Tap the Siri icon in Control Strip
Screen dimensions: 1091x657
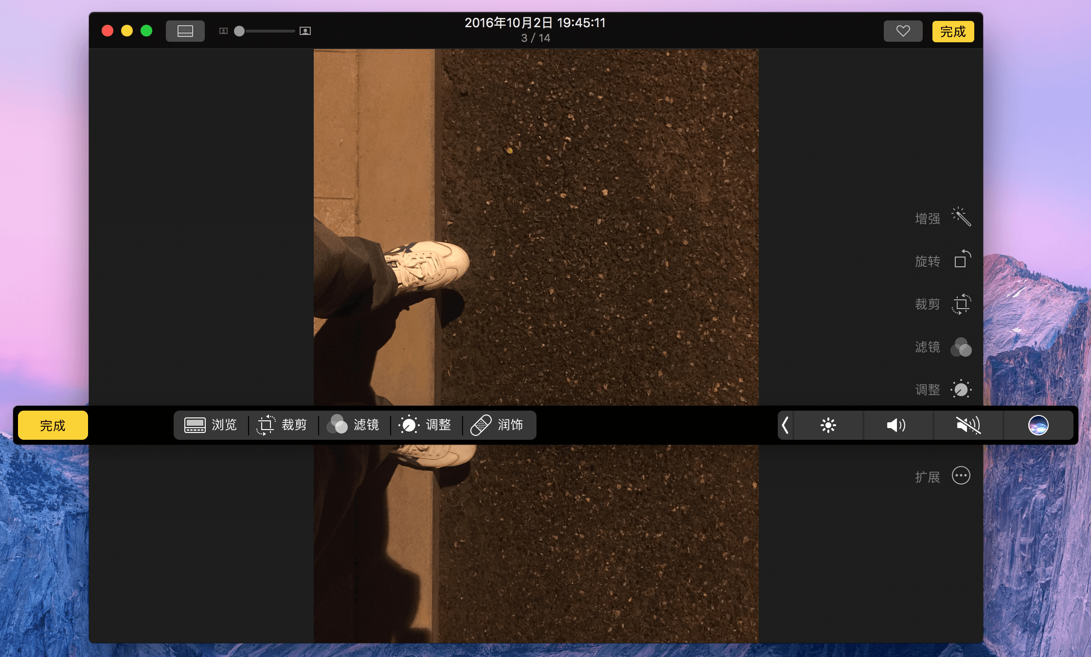coord(1038,425)
